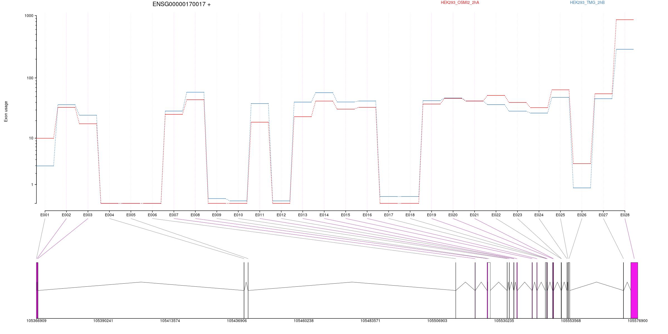The image size is (668, 334).
Task: Select the HEK293_OSMI2_2hA legend label
Action: coord(460,3)
